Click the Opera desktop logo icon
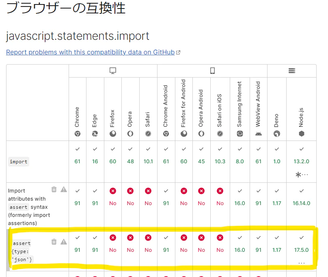Screen dimensions: 328x277 click(130, 134)
